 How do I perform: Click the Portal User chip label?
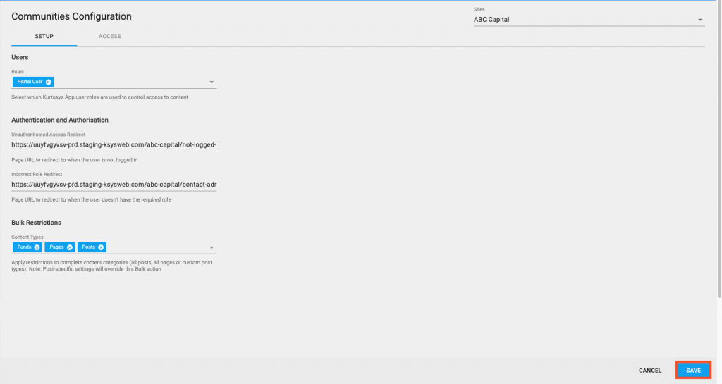30,82
